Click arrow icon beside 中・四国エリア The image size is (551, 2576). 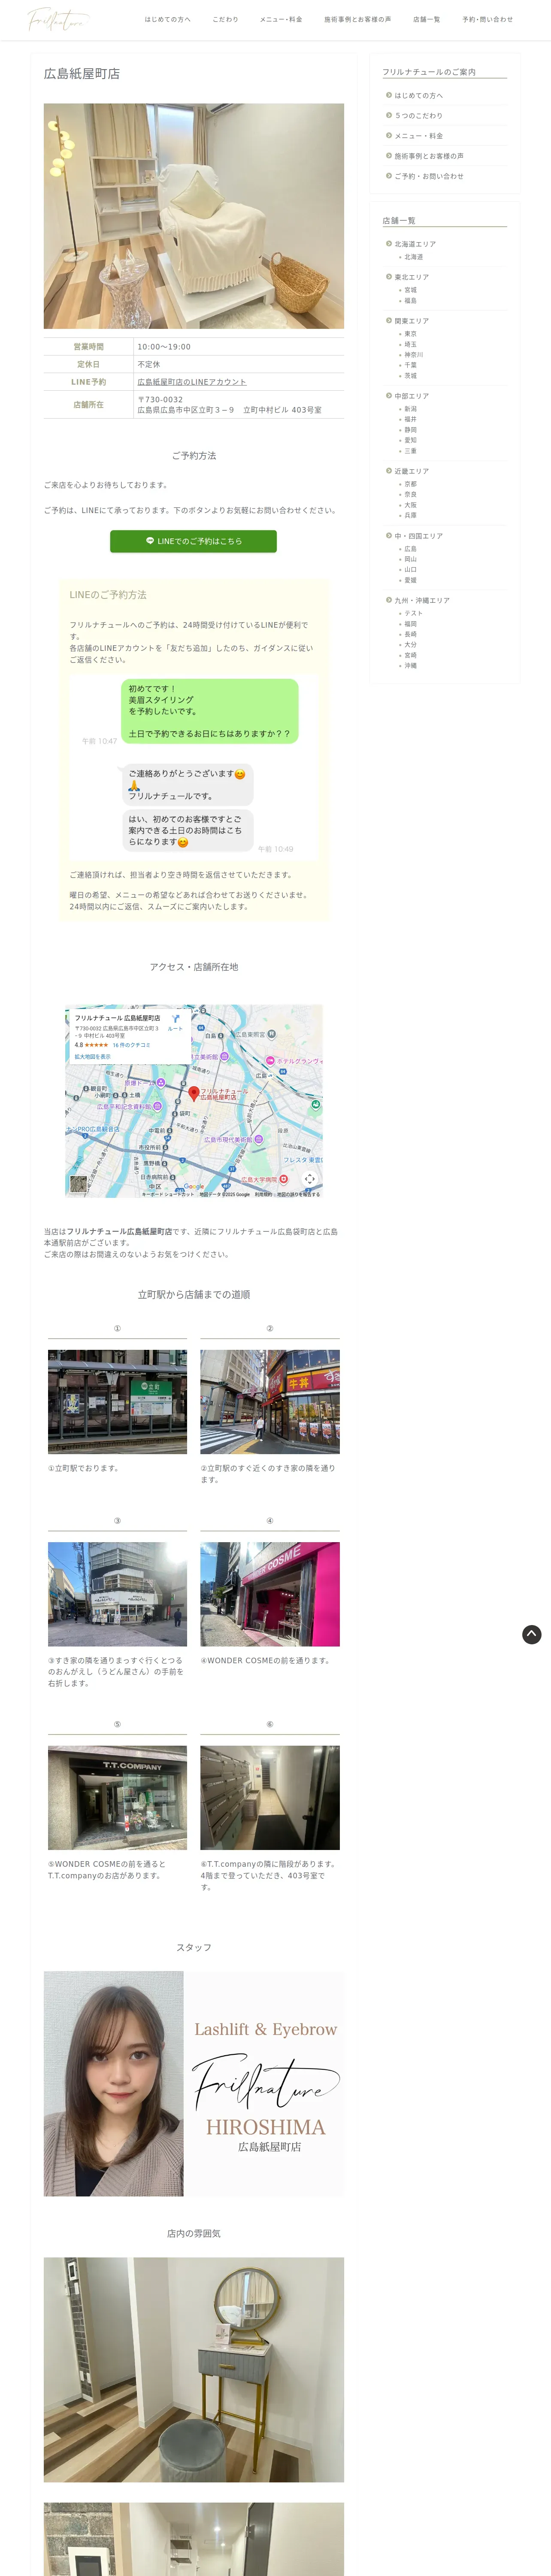tap(389, 535)
